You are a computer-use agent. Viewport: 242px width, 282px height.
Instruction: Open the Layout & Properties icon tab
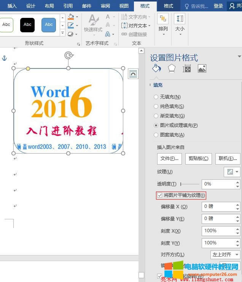(x=186, y=68)
